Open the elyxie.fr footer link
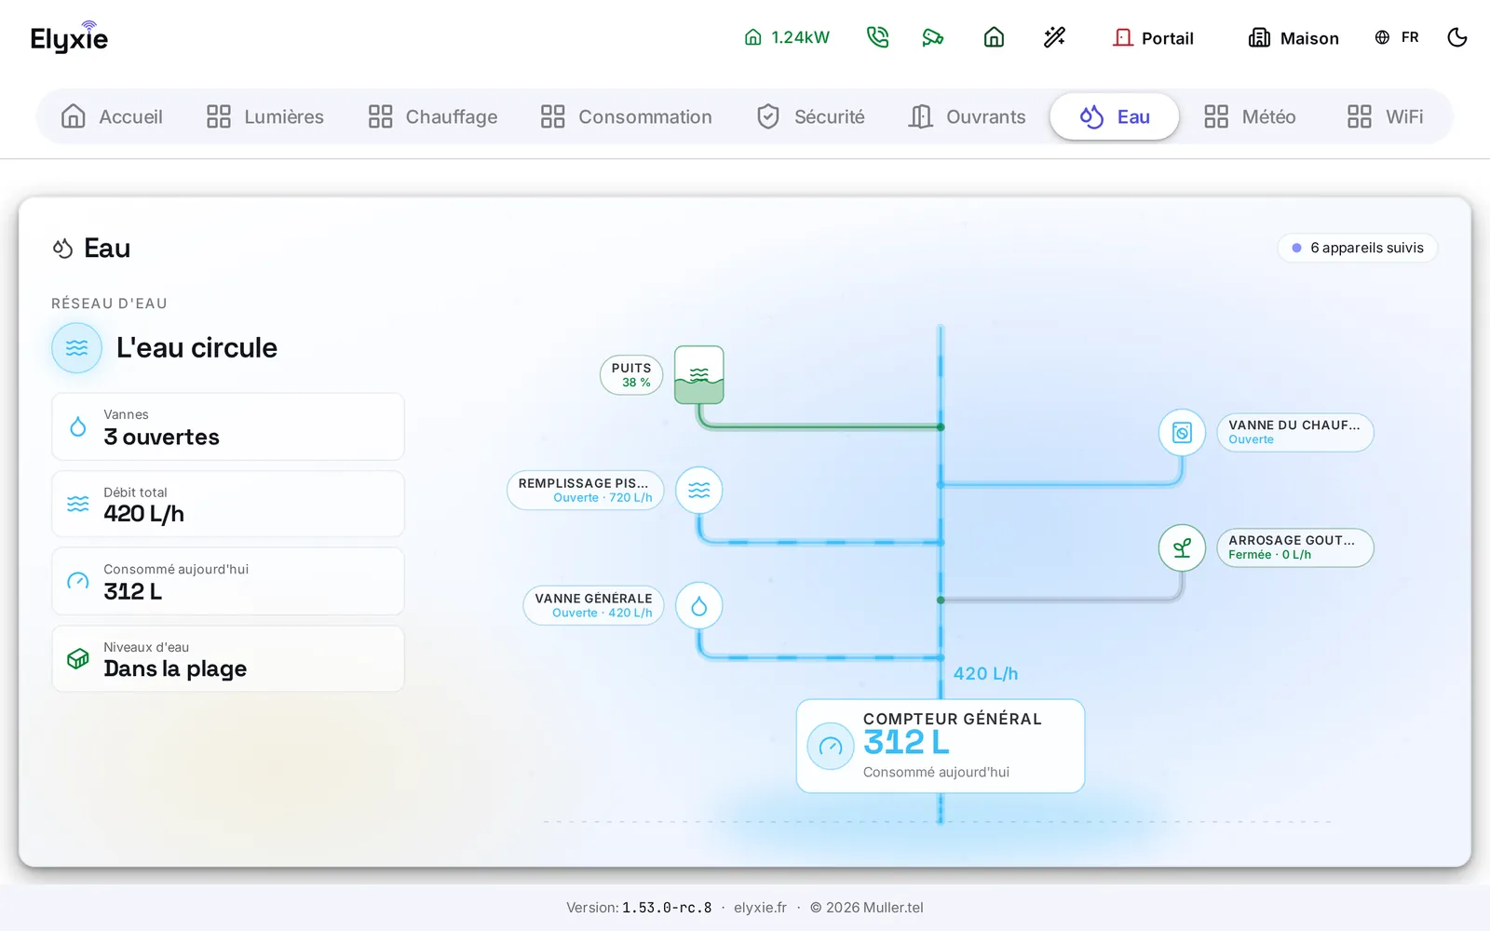 (760, 908)
